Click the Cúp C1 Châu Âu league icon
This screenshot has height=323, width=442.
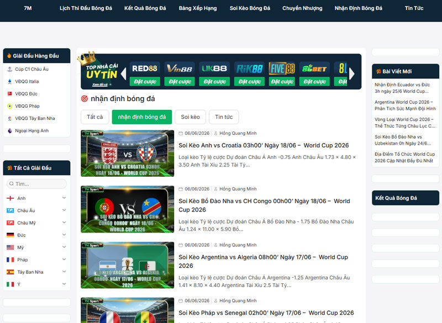(9, 69)
